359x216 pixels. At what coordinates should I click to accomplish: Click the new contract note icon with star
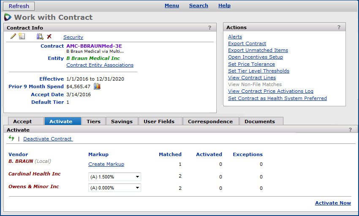(22, 37)
